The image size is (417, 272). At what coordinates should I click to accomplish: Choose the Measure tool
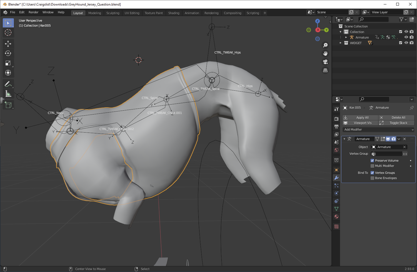click(8, 94)
